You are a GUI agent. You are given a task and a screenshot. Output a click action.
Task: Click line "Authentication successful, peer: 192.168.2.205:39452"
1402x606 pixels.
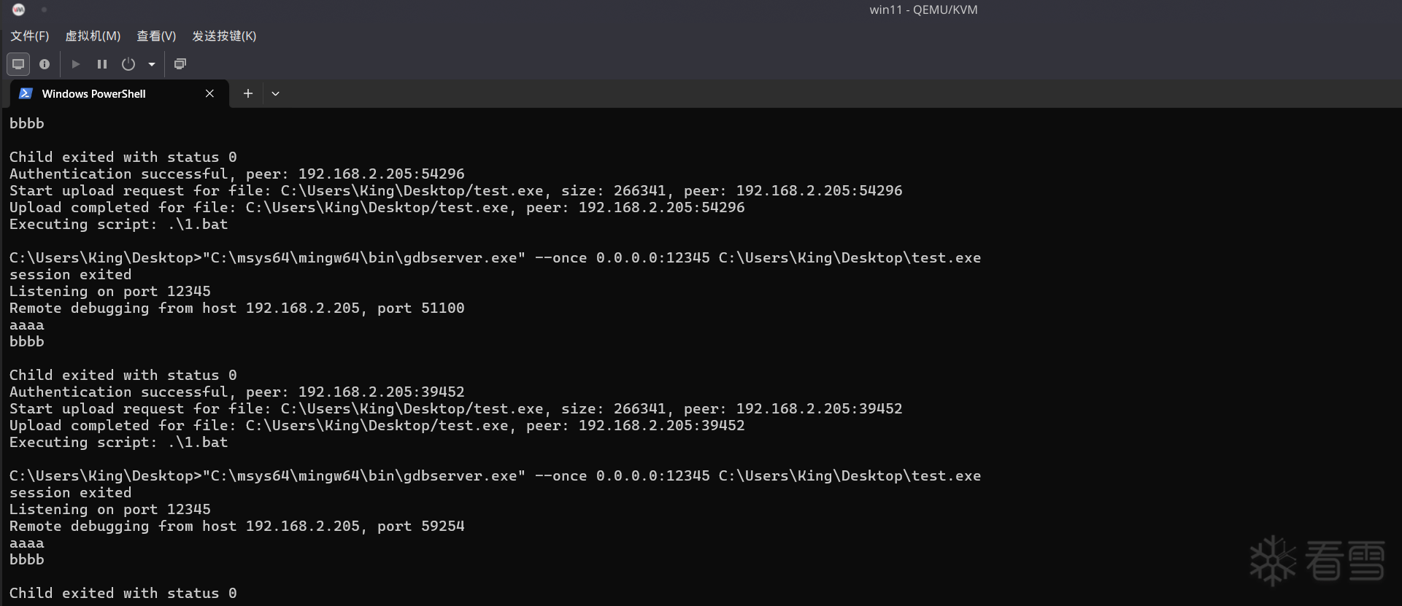[237, 392]
